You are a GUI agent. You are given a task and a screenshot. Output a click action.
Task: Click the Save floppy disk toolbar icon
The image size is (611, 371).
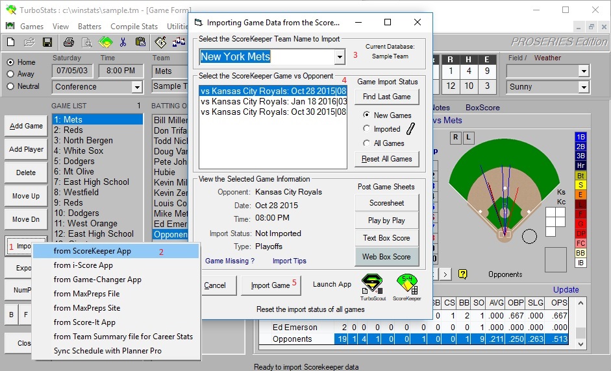pyautogui.click(x=47, y=42)
